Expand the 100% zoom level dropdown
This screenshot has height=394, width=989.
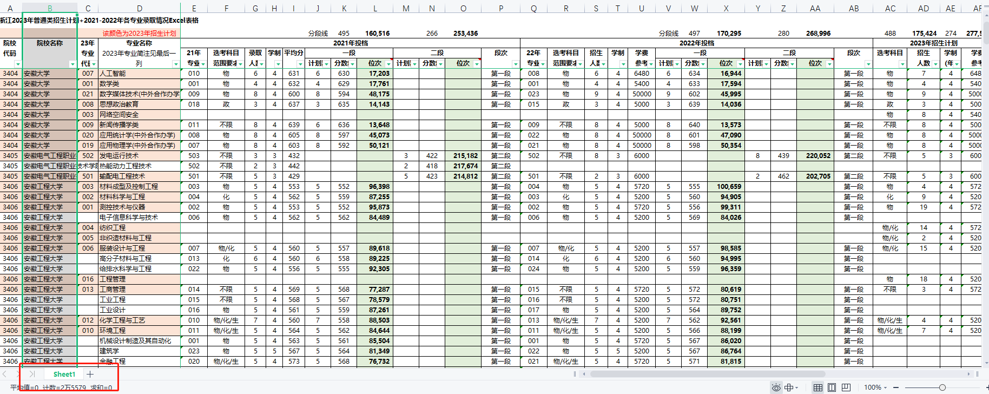(x=875, y=388)
